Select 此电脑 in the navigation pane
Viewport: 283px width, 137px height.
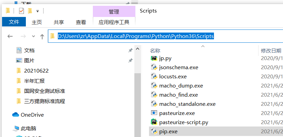tap(29, 129)
